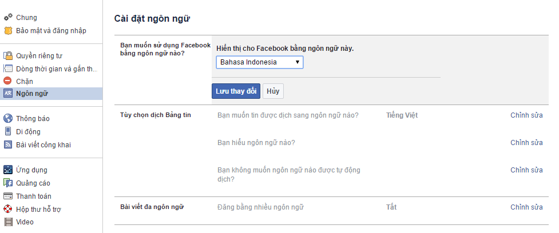
Task: Click the film strip icon beside Video
Action: [x=8, y=222]
